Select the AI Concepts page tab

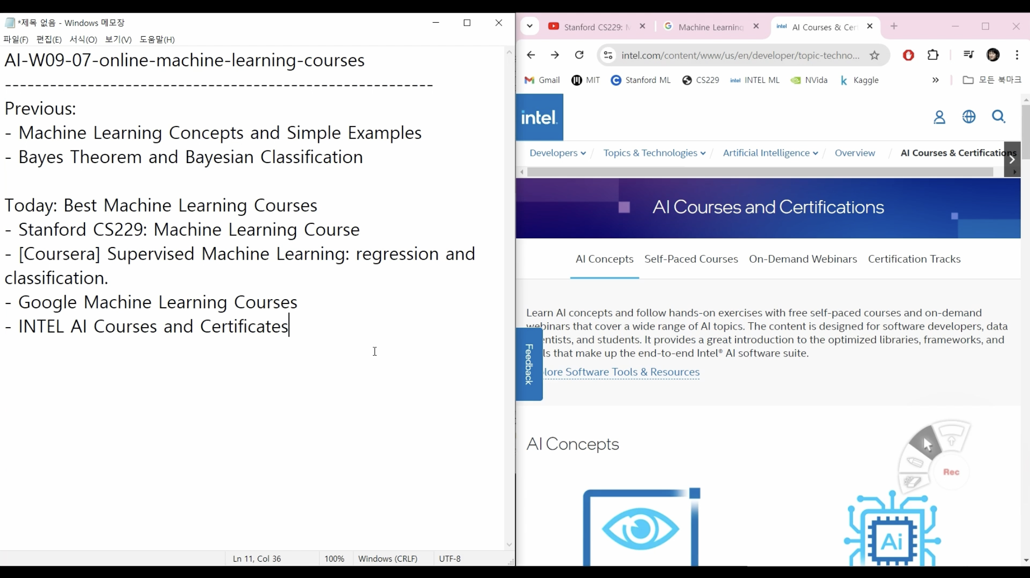(x=604, y=259)
